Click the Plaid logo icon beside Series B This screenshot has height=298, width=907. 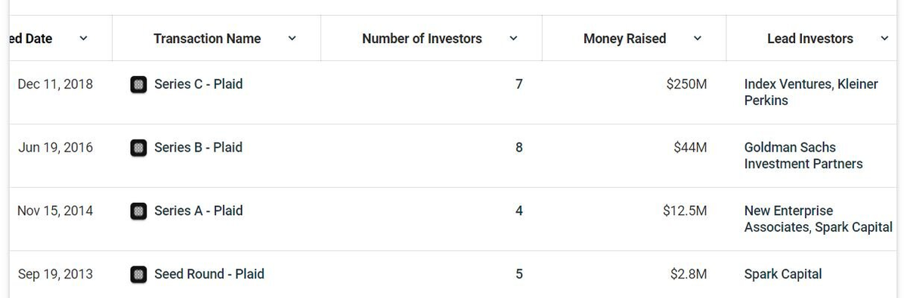tap(138, 149)
